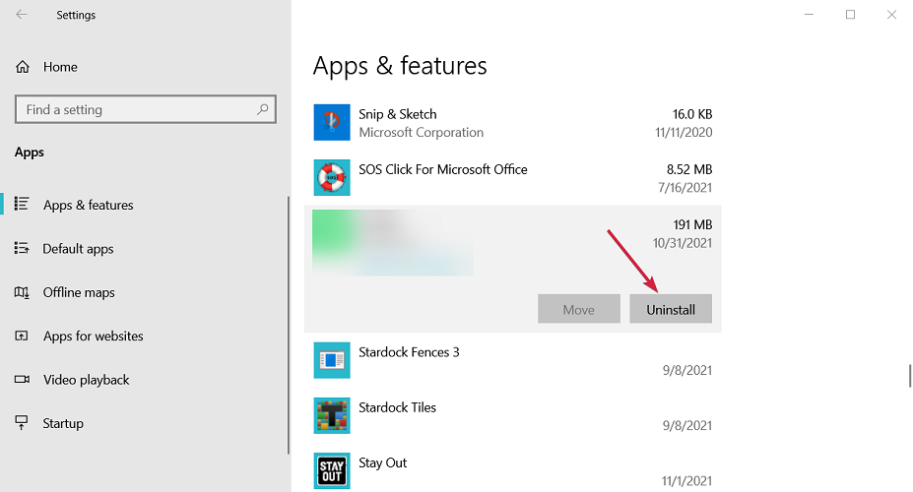Click the 7/16/2021 install date
The image size is (913, 492).
click(685, 188)
